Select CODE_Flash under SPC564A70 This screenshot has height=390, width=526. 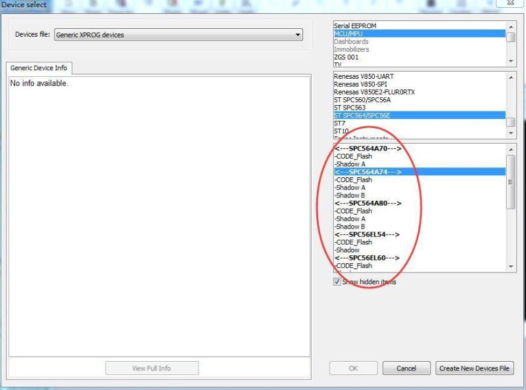tap(419, 156)
